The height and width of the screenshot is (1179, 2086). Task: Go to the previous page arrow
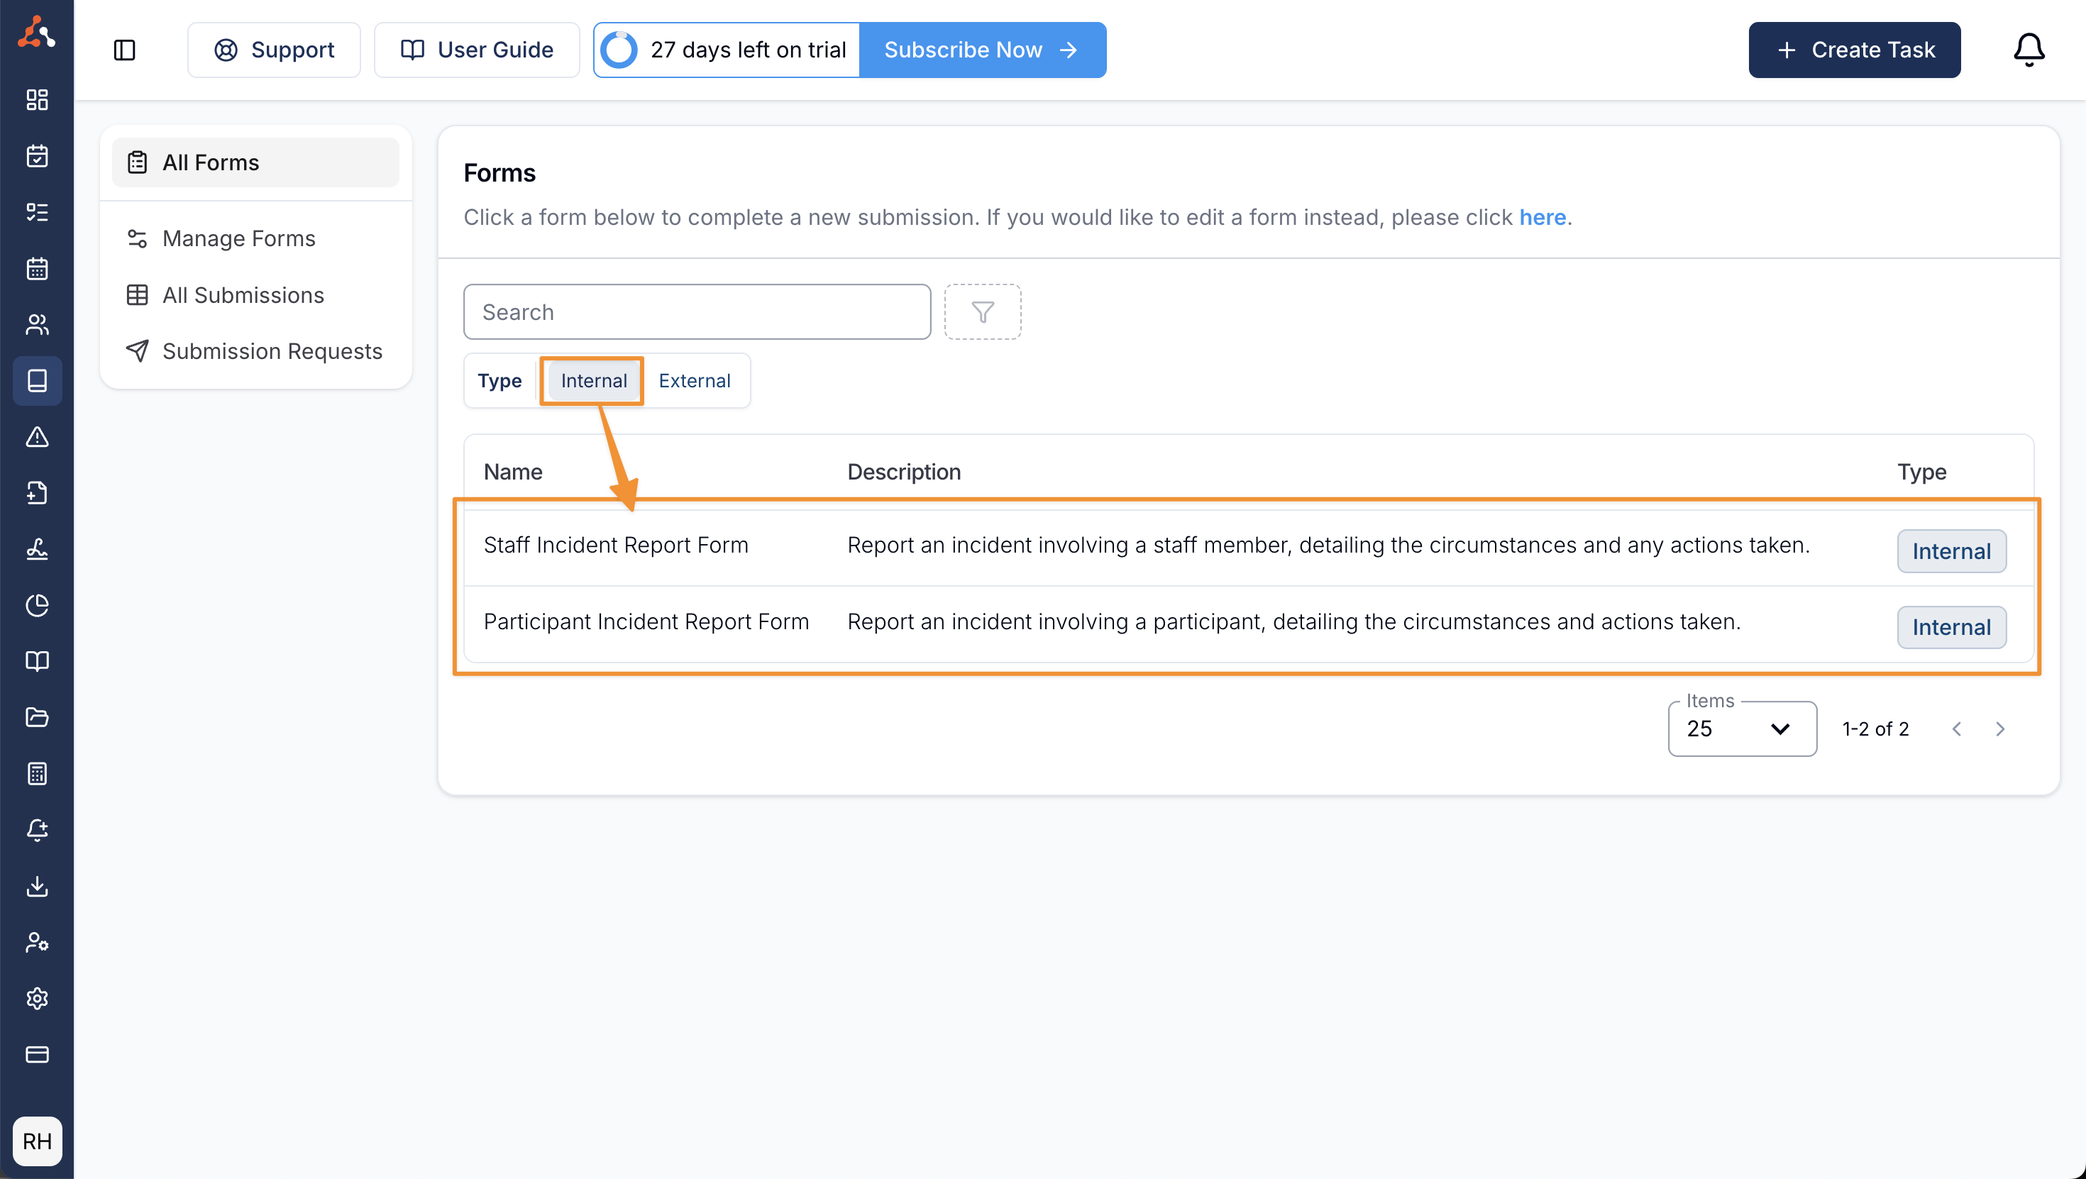[x=1956, y=729]
